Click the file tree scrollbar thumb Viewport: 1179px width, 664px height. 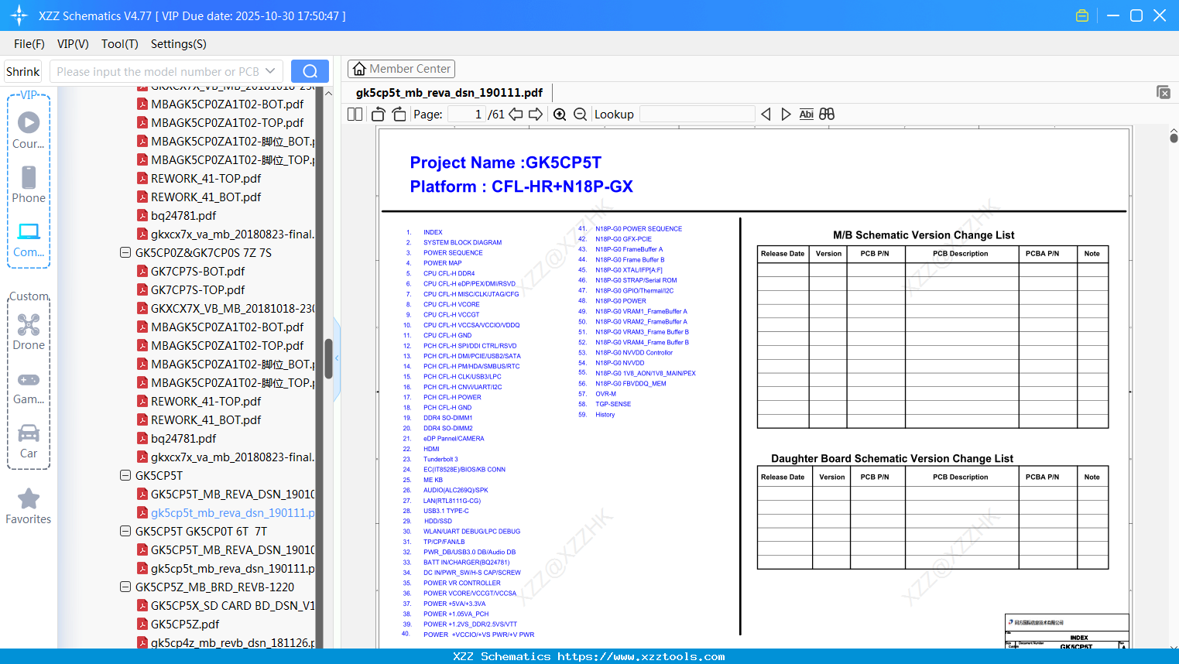[x=328, y=359]
